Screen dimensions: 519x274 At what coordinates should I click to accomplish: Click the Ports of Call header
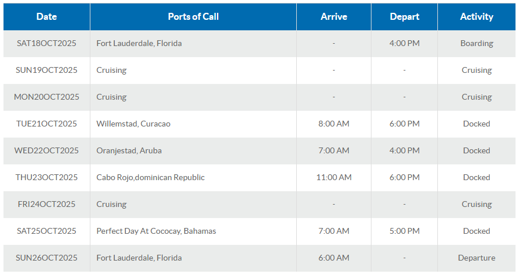tap(193, 17)
